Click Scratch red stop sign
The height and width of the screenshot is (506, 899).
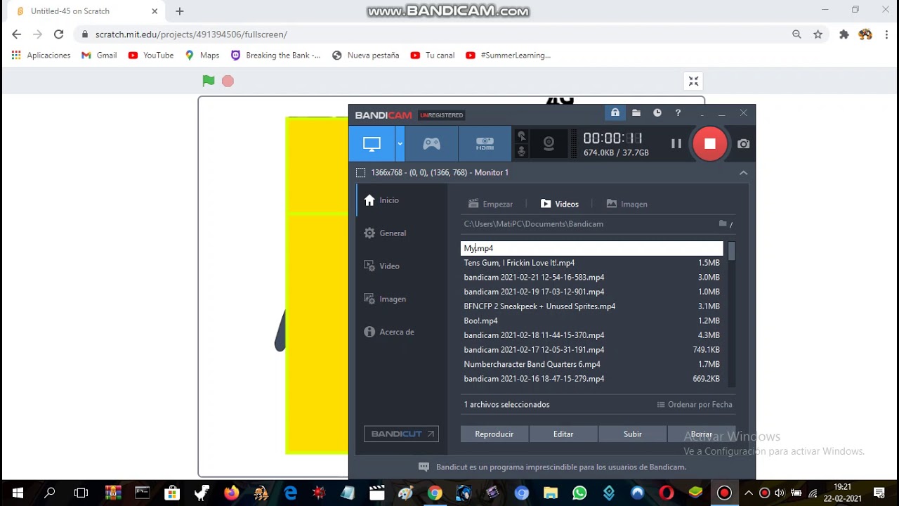click(x=228, y=82)
